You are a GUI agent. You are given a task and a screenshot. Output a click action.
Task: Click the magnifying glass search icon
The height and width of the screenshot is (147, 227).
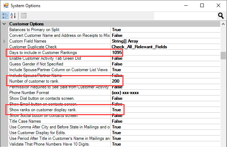tap(221, 15)
